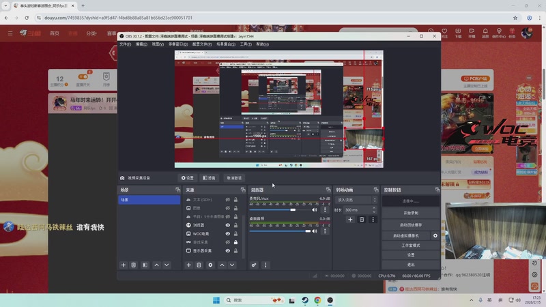Hide the 浏览器 source with eye icon
This screenshot has width=546, height=307.
pos(228,225)
